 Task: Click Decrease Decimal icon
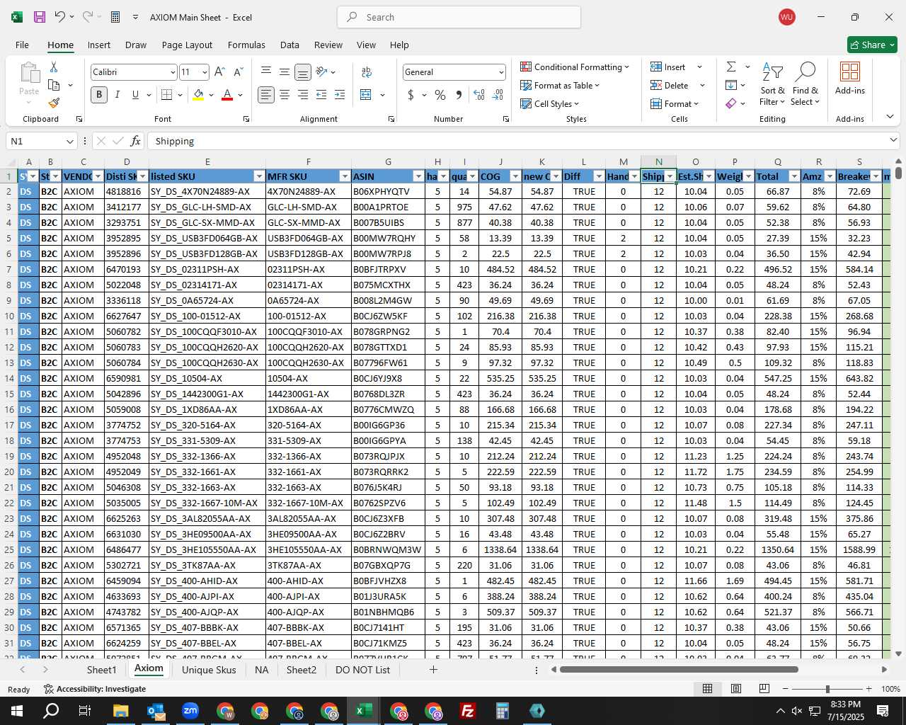click(498, 95)
